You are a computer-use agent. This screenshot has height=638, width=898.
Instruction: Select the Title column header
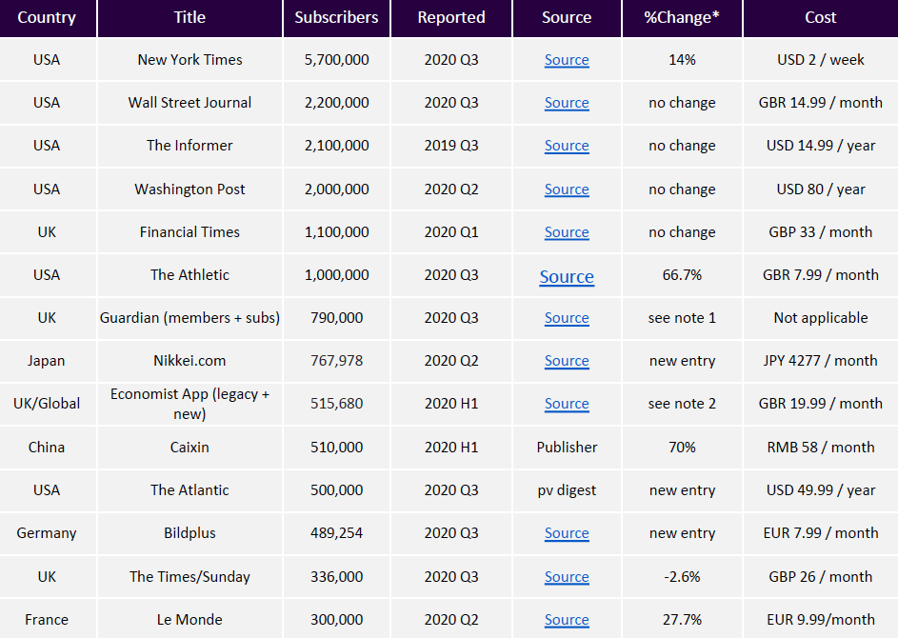(x=190, y=18)
